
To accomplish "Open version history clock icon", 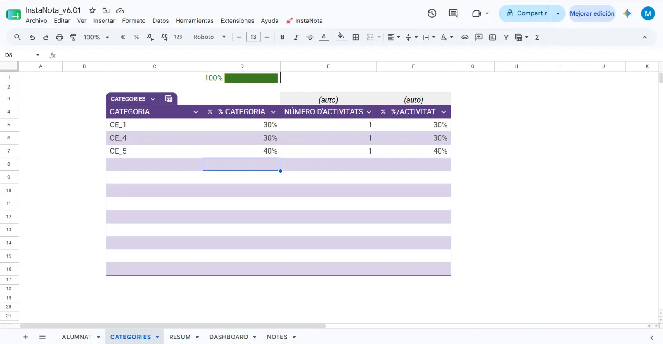I will [432, 13].
